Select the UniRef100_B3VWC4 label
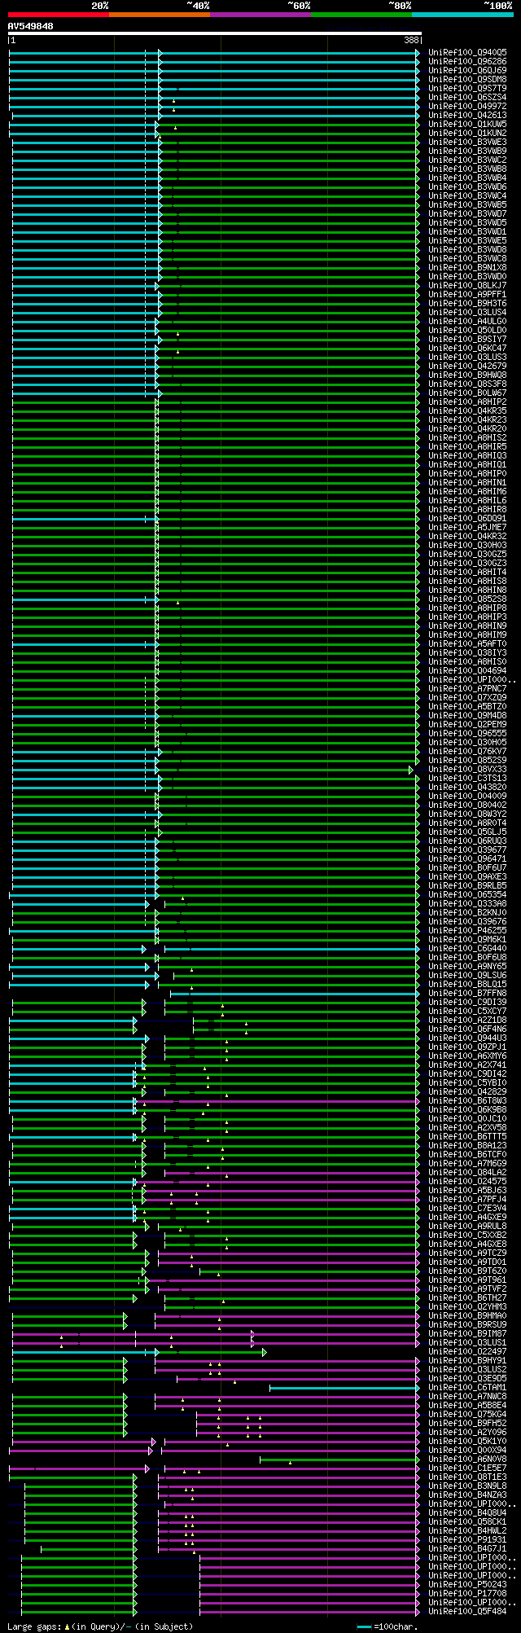This screenshot has height=1633, width=521. coord(467,195)
